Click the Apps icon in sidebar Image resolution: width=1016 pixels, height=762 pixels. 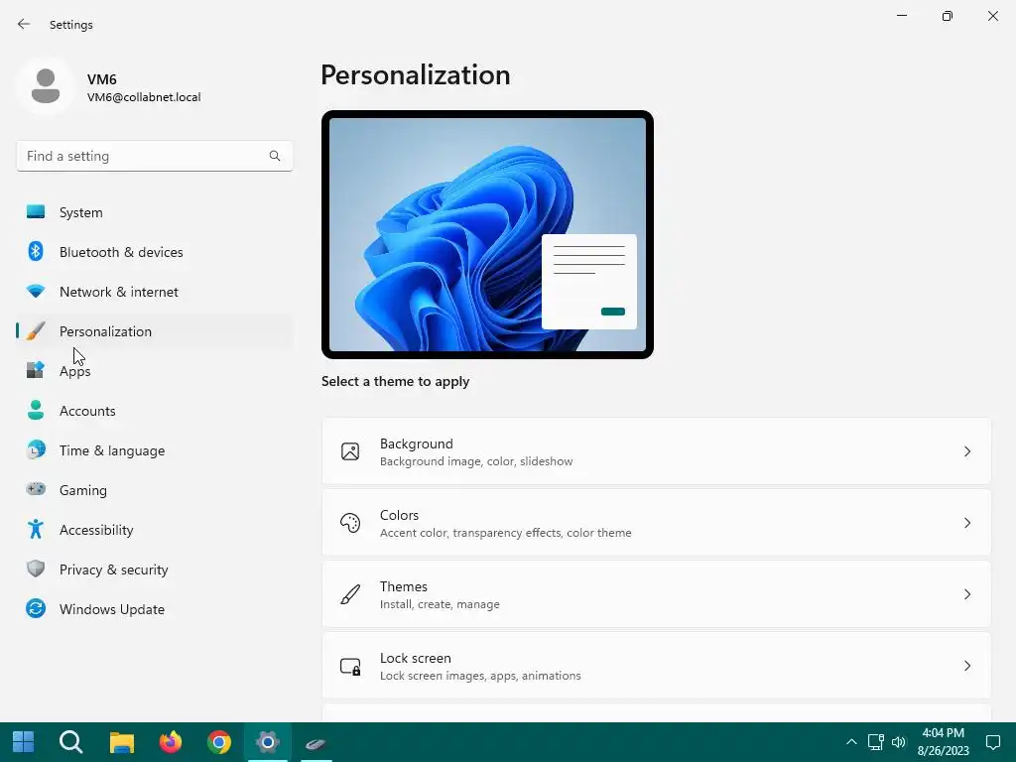click(36, 370)
